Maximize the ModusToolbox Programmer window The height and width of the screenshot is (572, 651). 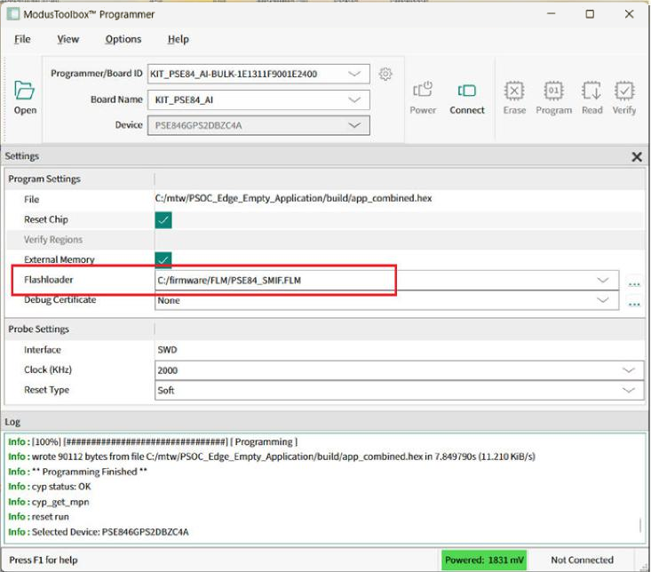(x=589, y=14)
